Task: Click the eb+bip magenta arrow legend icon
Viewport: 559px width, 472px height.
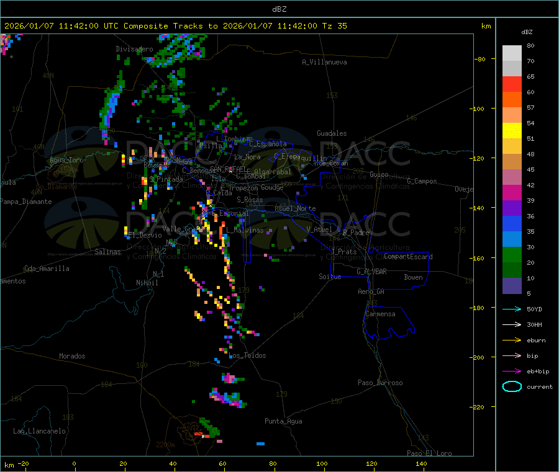Action: tap(512, 372)
